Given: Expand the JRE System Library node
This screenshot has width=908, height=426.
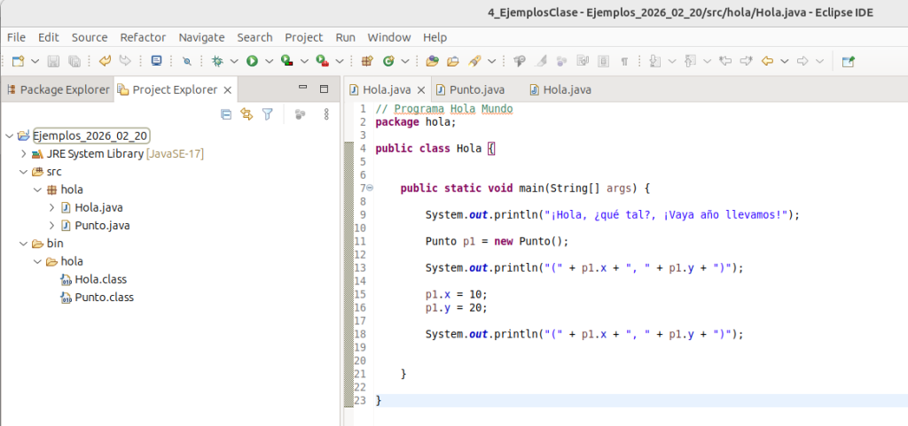Looking at the screenshot, I should [23, 154].
